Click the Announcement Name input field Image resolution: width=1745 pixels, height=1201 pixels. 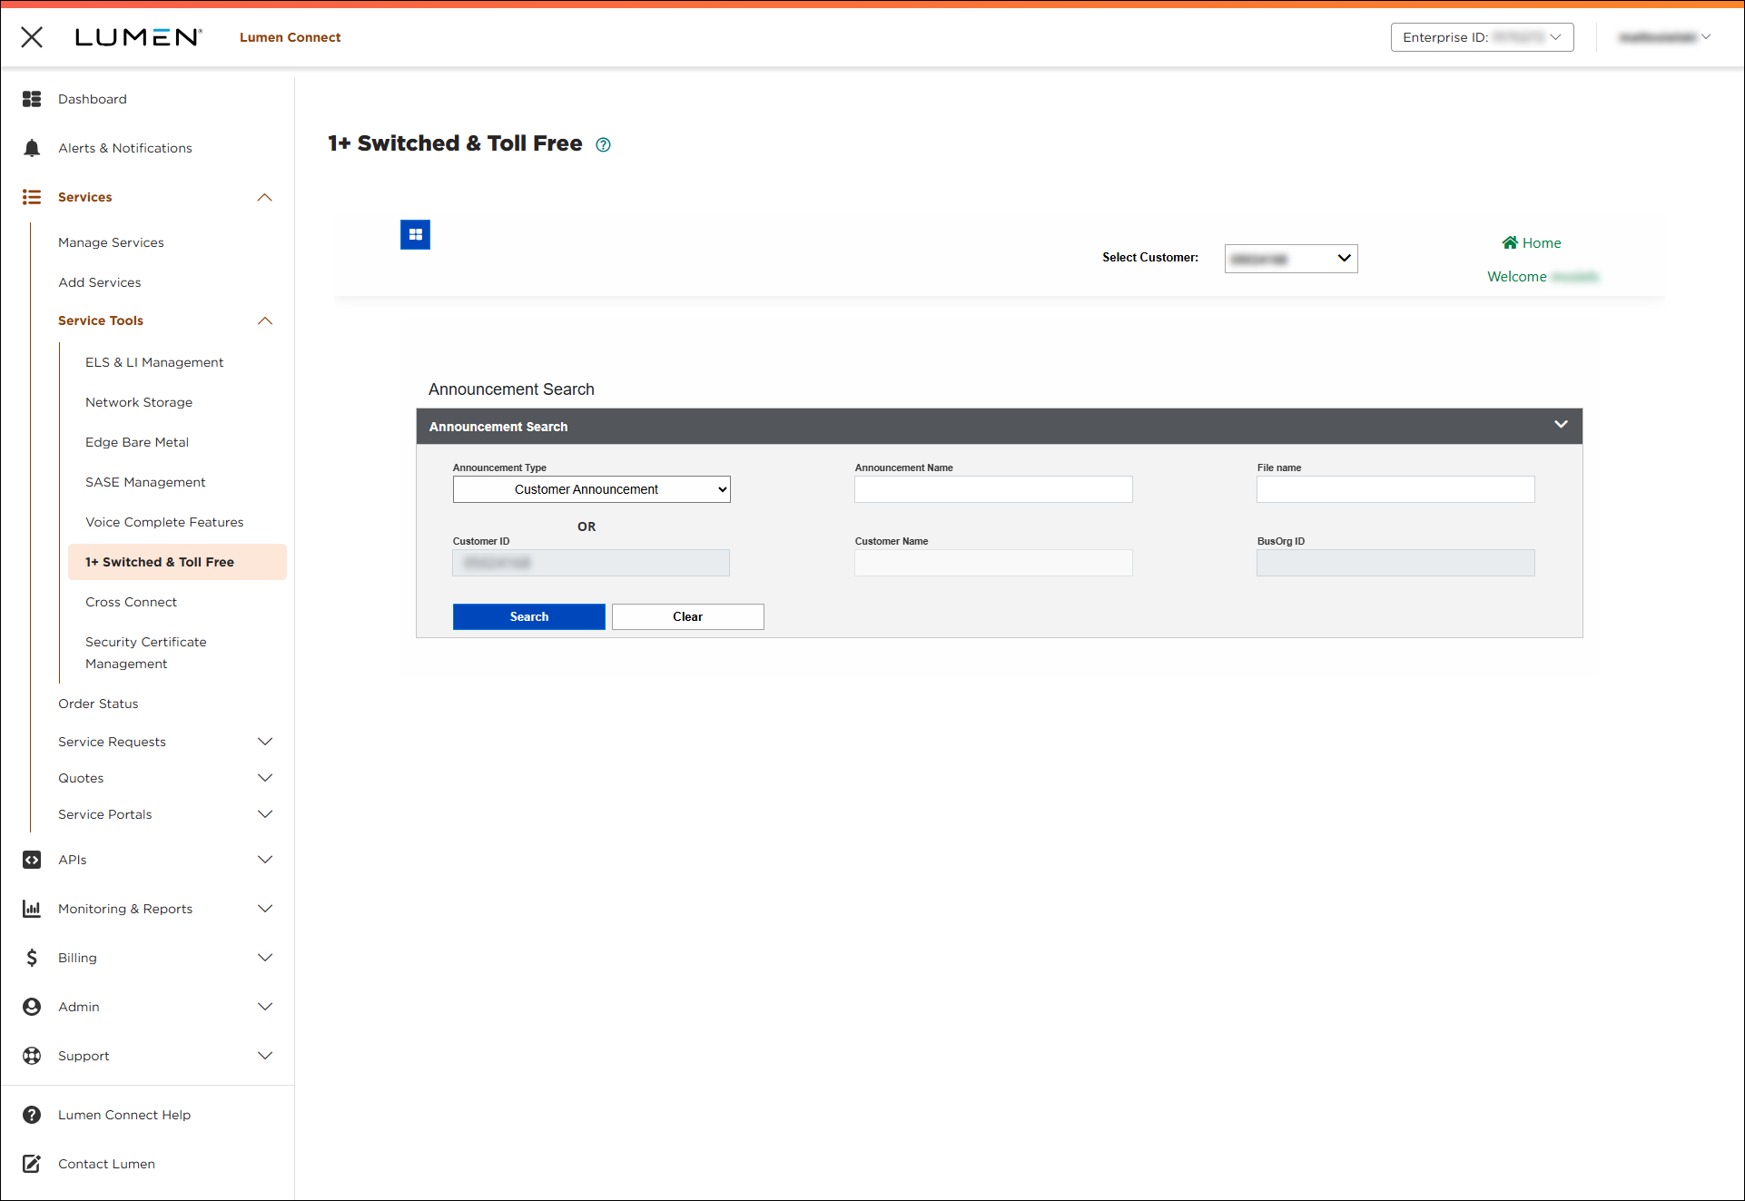(x=993, y=489)
